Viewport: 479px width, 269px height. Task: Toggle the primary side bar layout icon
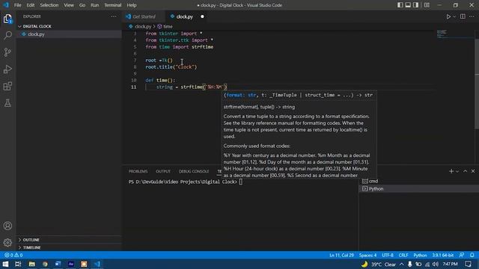(400, 5)
